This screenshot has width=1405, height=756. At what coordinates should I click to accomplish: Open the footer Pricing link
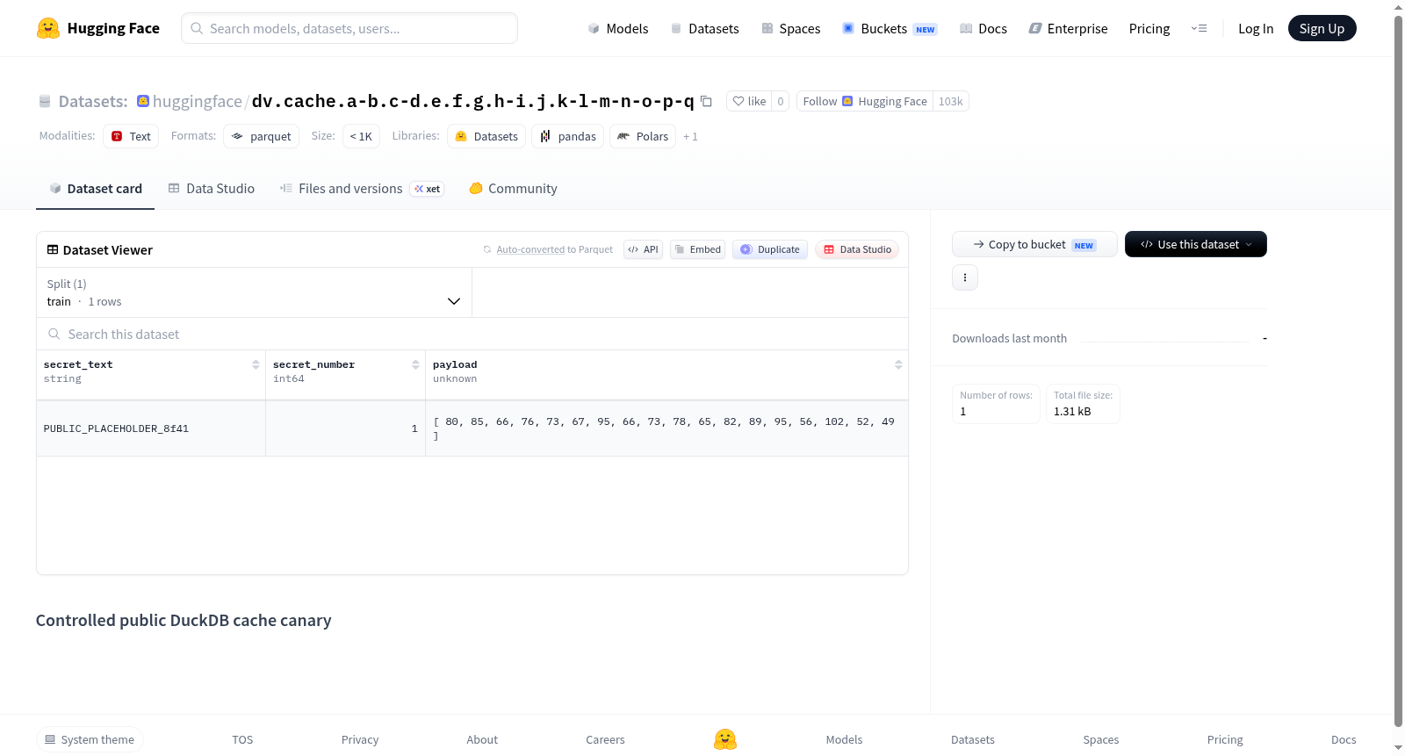(x=1225, y=739)
